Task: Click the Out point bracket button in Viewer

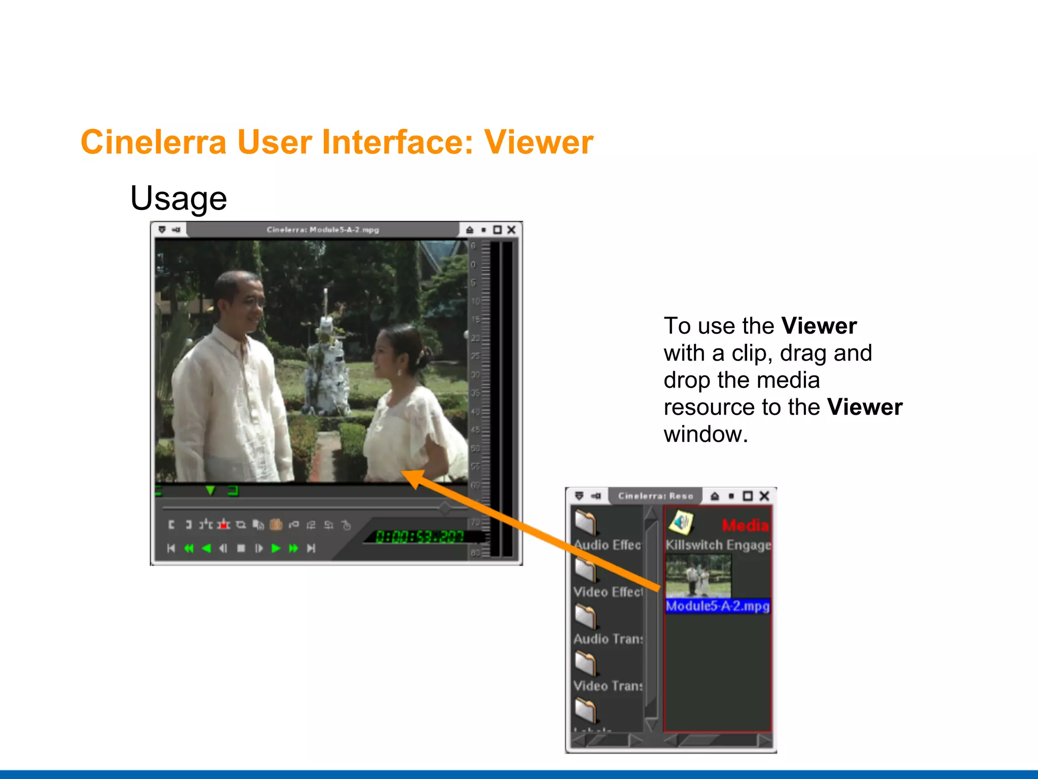Action: tap(188, 524)
